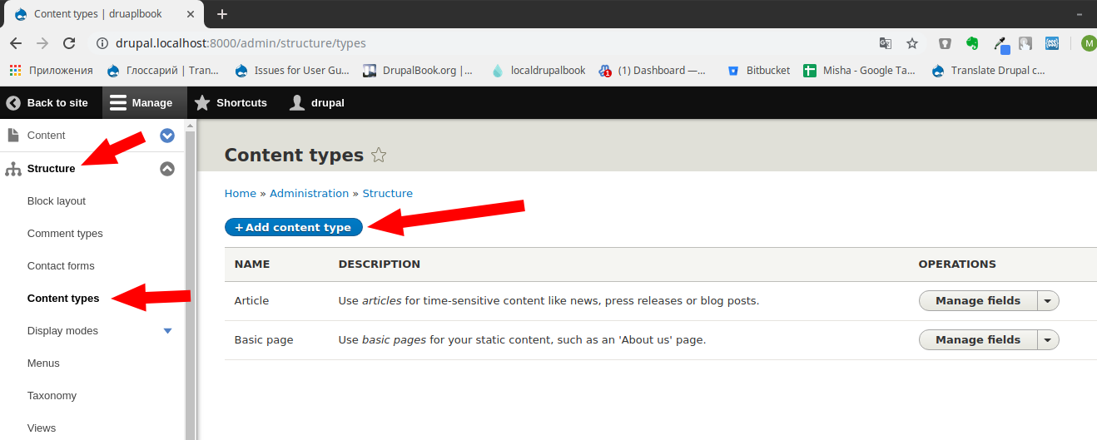This screenshot has width=1097, height=440.
Task: Open Structure in the admin sidebar
Action: (52, 168)
